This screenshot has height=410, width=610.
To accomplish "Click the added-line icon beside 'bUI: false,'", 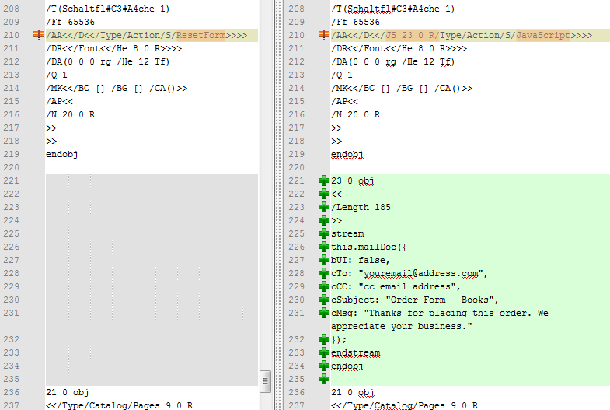I will [x=324, y=260].
